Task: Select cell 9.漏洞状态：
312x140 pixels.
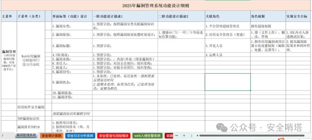Action: click(x=72, y=82)
